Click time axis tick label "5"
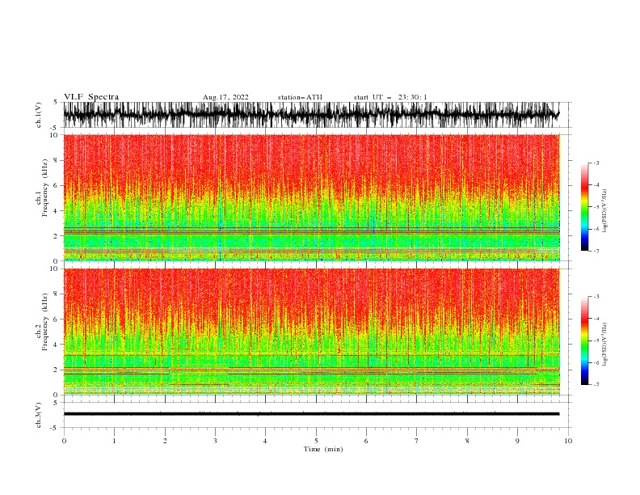 pyautogui.click(x=316, y=441)
